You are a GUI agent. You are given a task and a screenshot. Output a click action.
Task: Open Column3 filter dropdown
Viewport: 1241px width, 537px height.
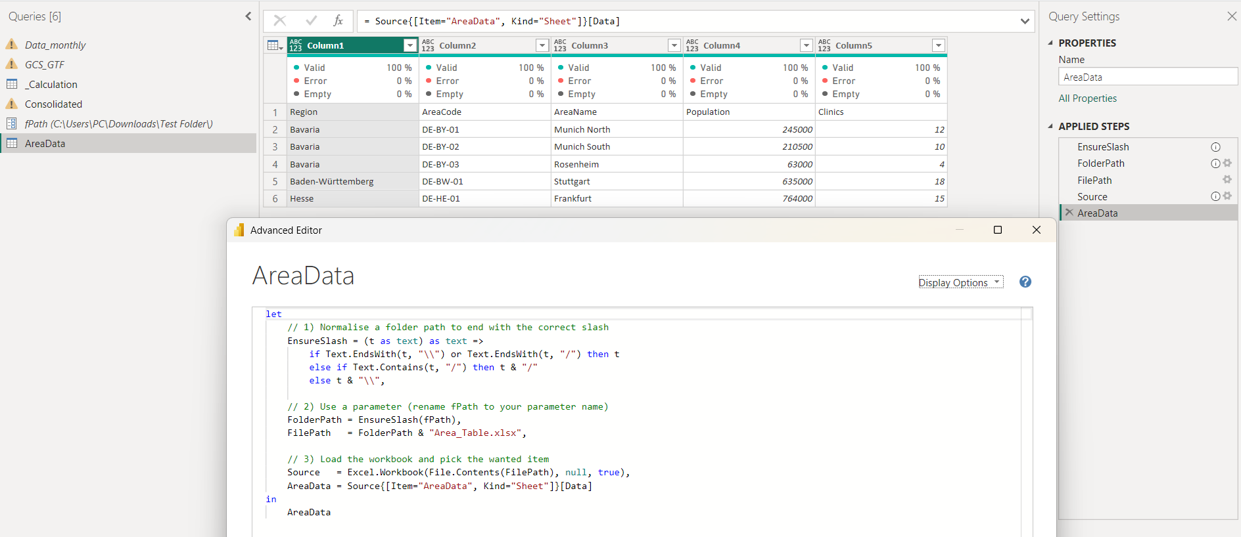pos(674,45)
